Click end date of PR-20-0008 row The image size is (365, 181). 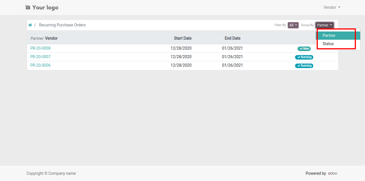[x=233, y=48]
